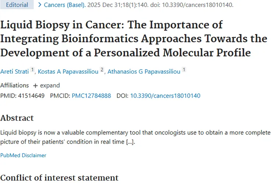Open author Areti Strati's link
The image size is (276, 184).
[x=14, y=71]
